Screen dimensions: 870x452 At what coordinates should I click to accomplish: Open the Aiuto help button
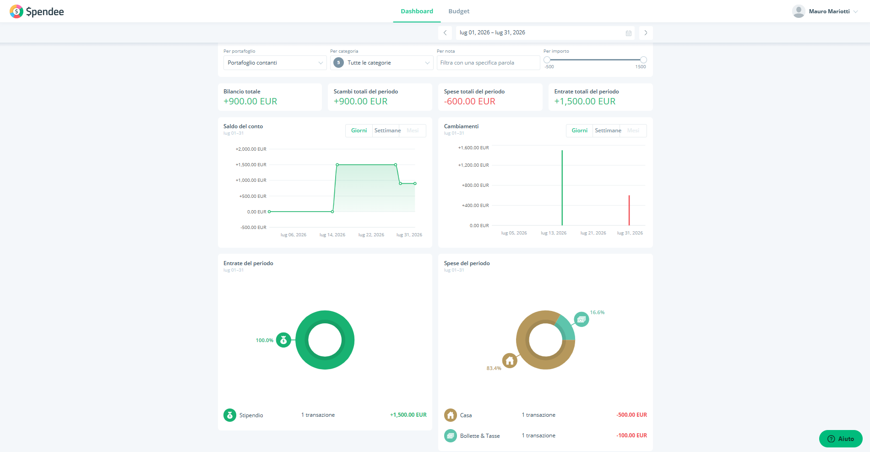click(841, 439)
